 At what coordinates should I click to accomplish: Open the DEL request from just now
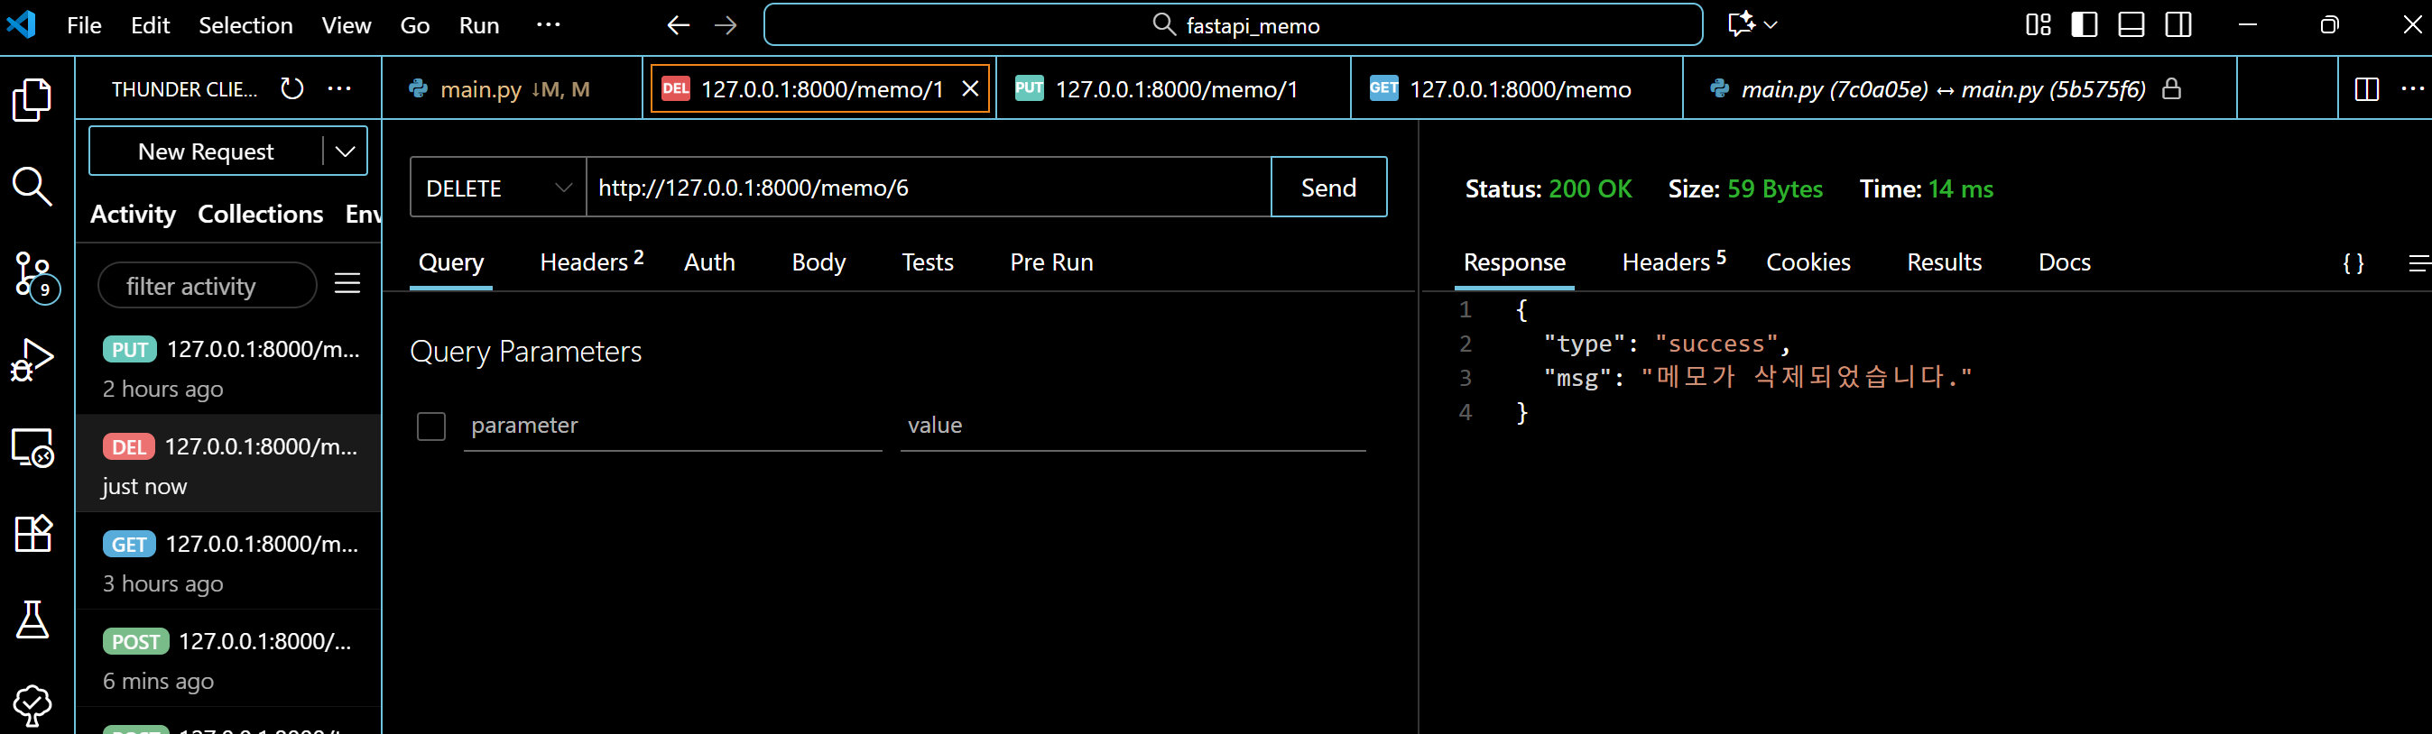click(228, 464)
